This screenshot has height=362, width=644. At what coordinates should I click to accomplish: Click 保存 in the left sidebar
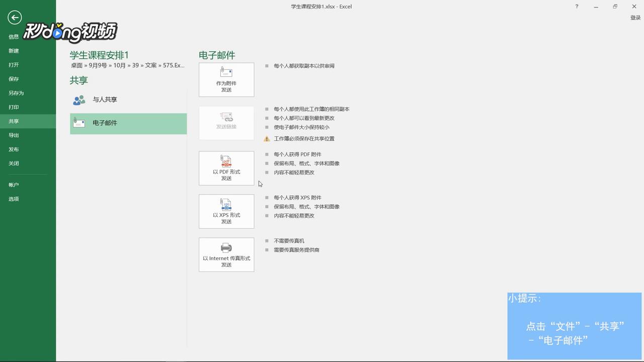pyautogui.click(x=28, y=79)
